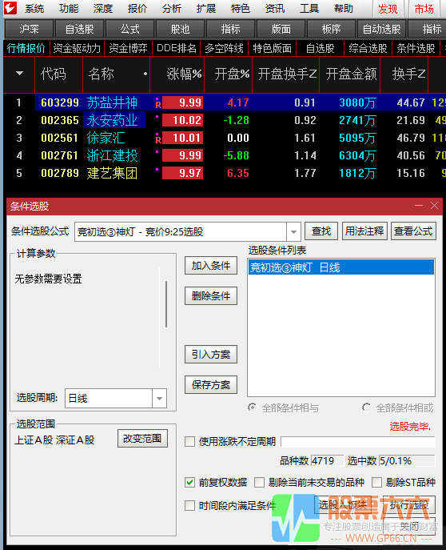This screenshot has height=550, width=446.
Task: Click the 保存方案 button
Action: pyautogui.click(x=211, y=385)
